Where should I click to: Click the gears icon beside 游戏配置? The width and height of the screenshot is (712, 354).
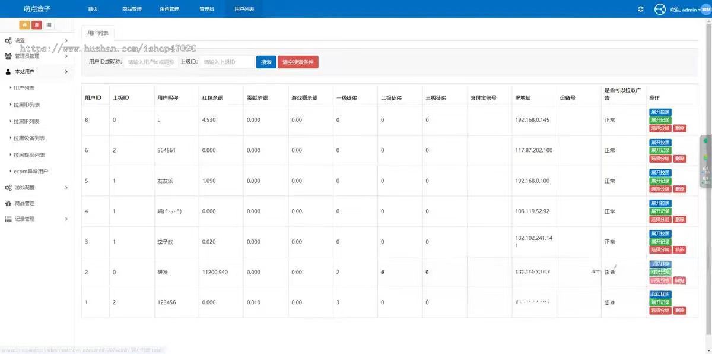tap(8, 188)
